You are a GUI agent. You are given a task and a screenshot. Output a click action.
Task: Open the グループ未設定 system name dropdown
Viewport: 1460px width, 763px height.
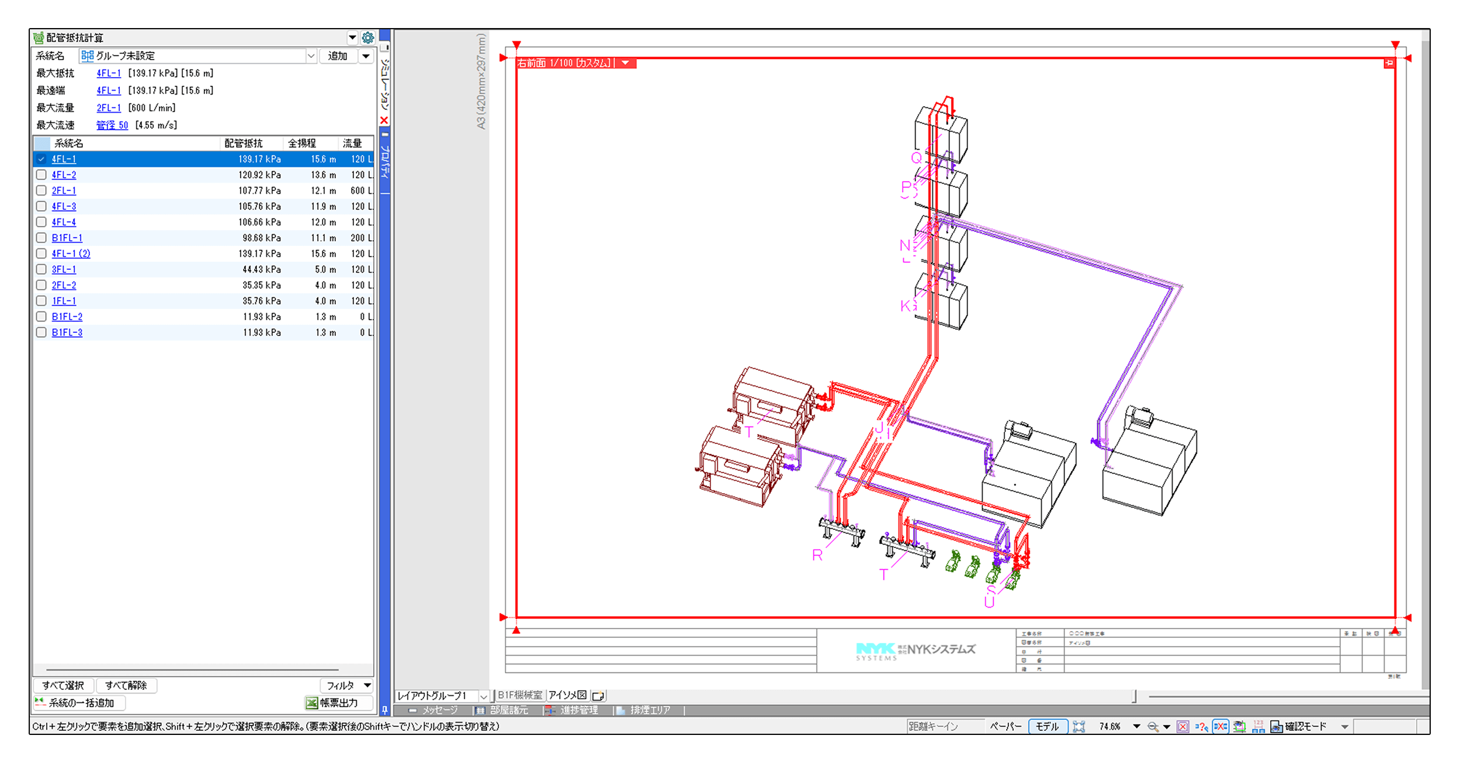(x=311, y=56)
